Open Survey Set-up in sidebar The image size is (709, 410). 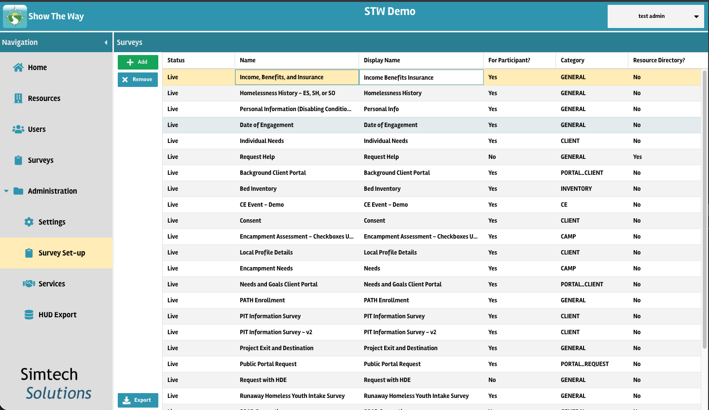click(61, 253)
